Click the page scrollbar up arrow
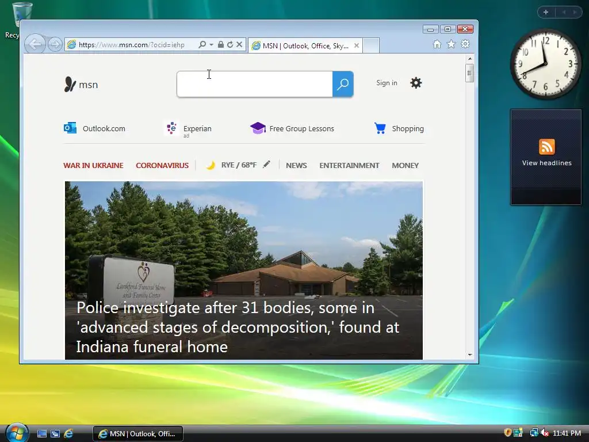This screenshot has height=442, width=589. pos(469,59)
